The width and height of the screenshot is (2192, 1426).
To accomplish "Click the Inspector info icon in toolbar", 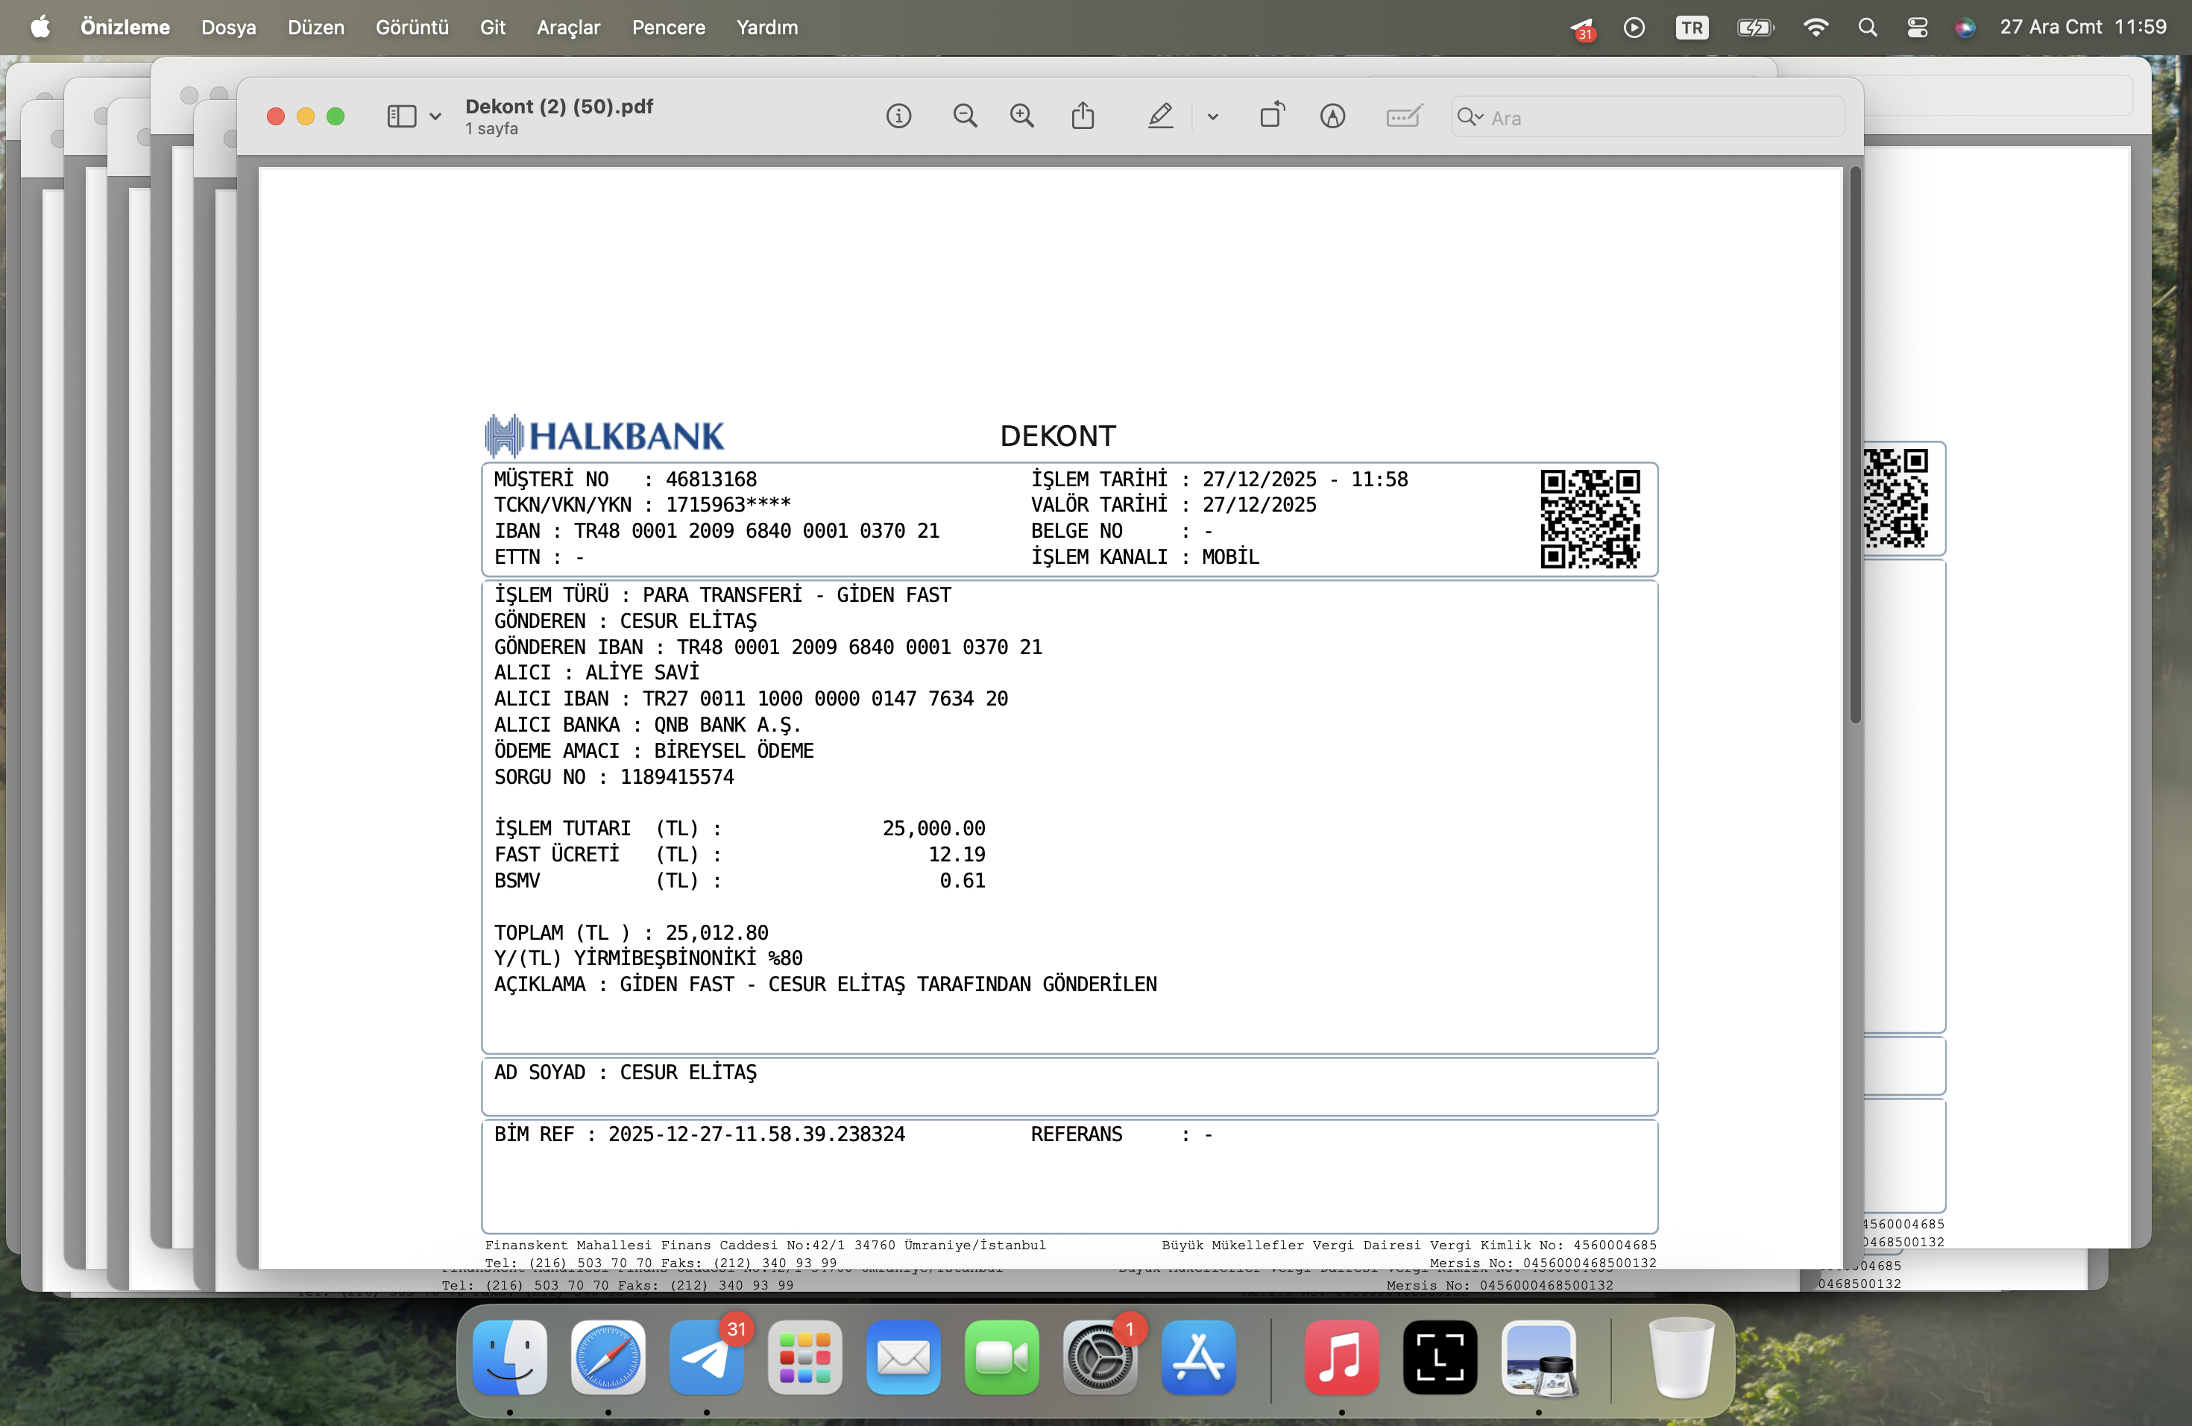I will (898, 116).
